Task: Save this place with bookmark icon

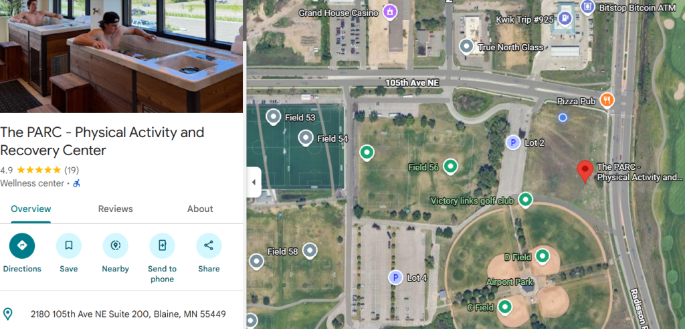Action: pos(69,246)
